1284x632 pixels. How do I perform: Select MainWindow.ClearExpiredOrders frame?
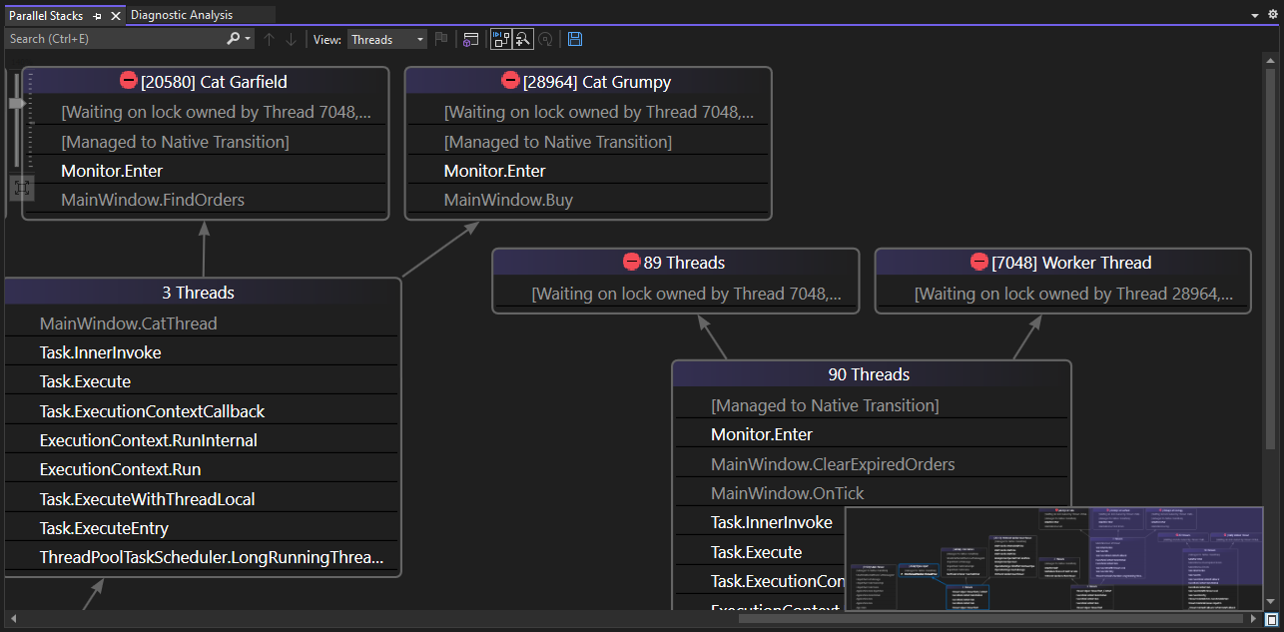coord(872,464)
